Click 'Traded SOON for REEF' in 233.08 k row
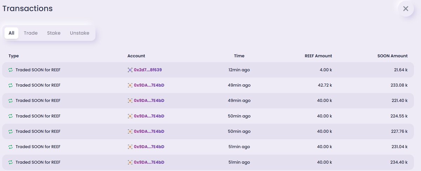The height and width of the screenshot is (171, 421). 38,85
